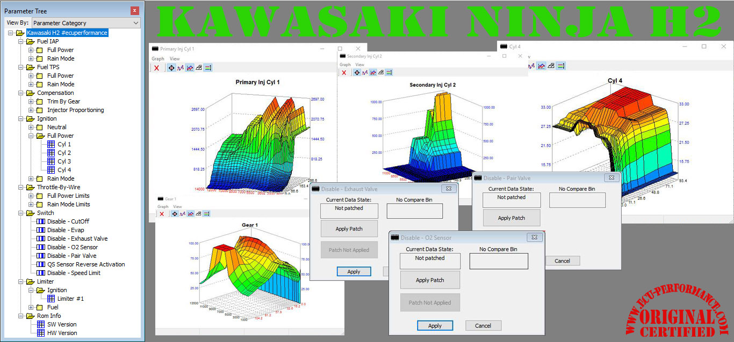Click the table icon beside Limiter #1
734x342 pixels.
tap(51, 299)
